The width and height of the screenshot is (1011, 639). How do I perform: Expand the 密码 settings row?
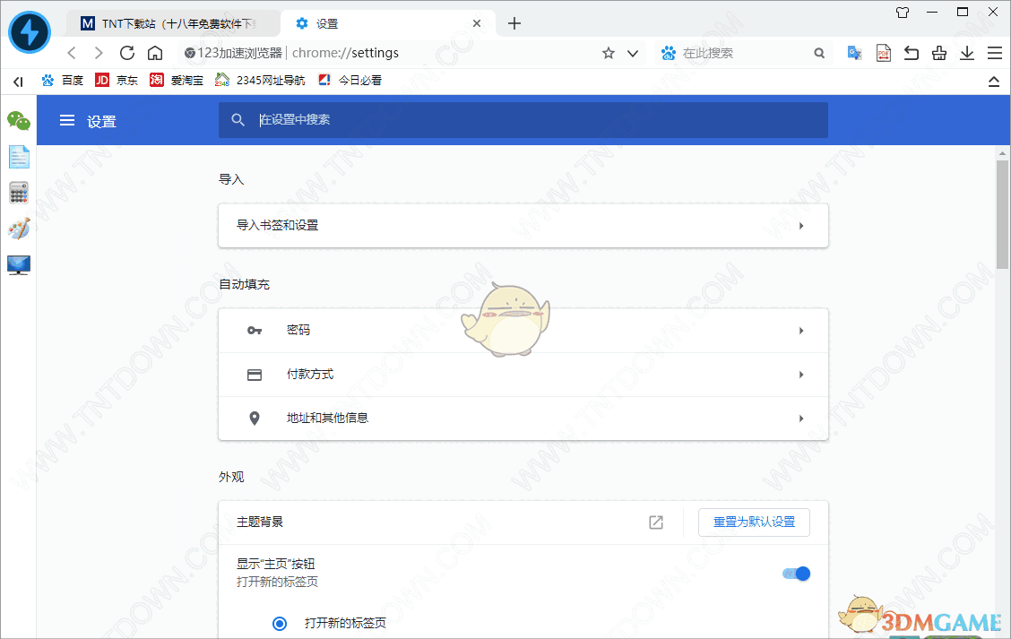tap(523, 330)
